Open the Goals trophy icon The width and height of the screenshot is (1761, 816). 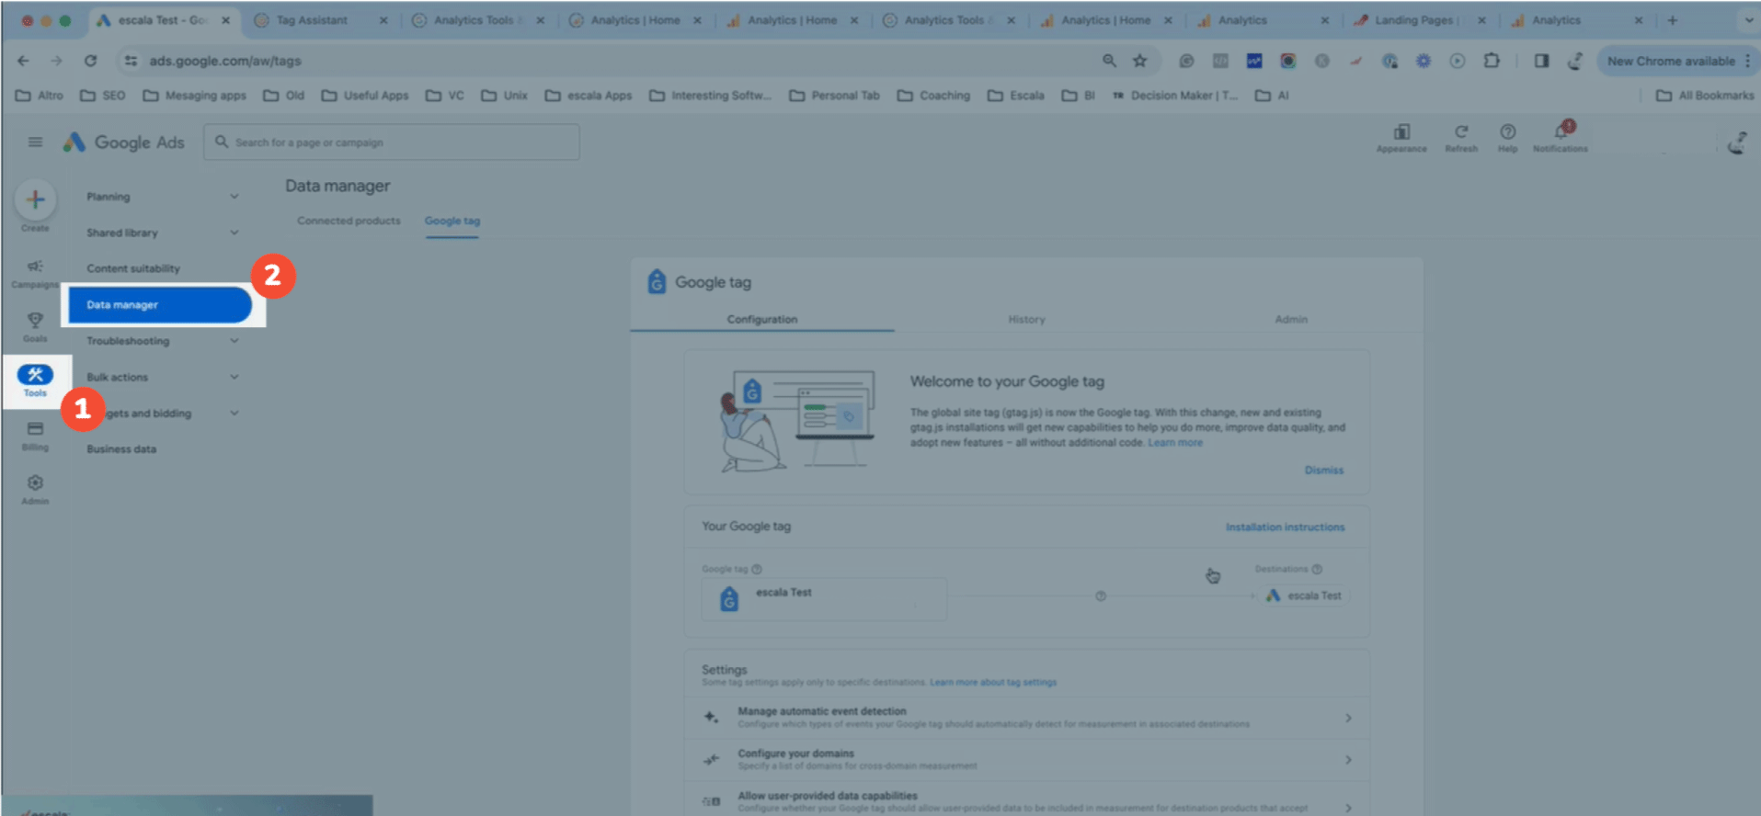pyautogui.click(x=35, y=322)
